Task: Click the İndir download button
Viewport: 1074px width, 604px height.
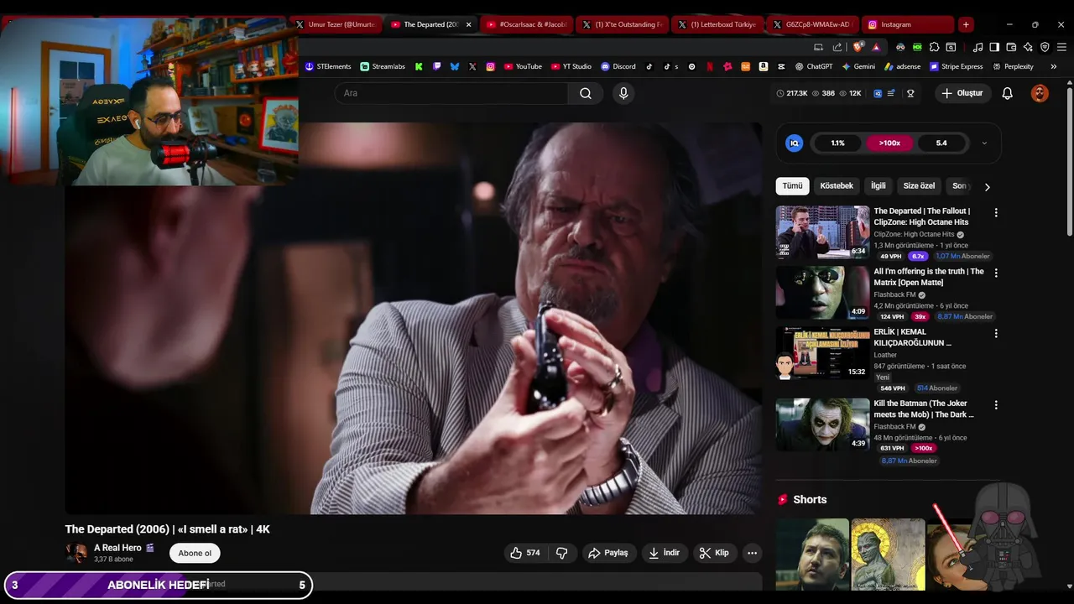Action: [665, 553]
